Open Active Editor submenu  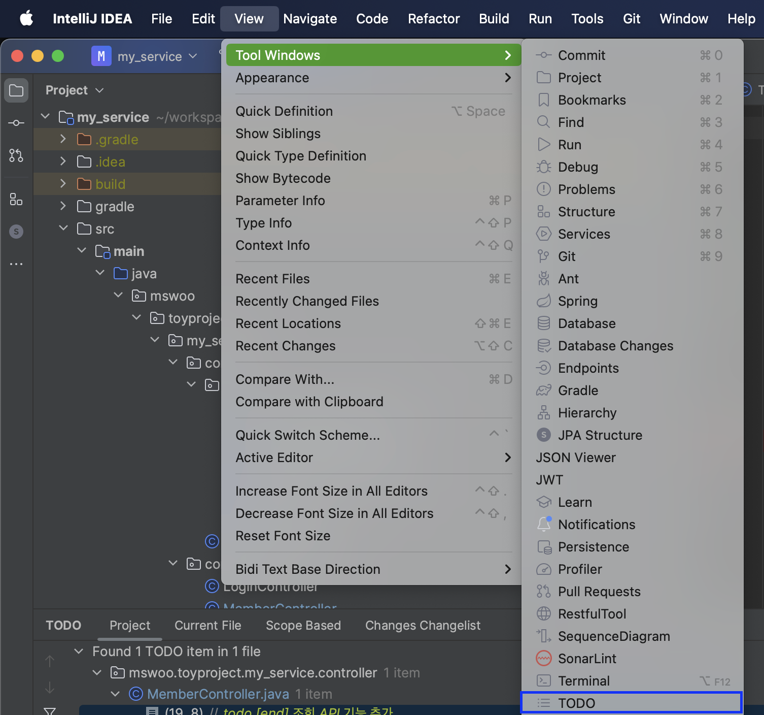(373, 458)
